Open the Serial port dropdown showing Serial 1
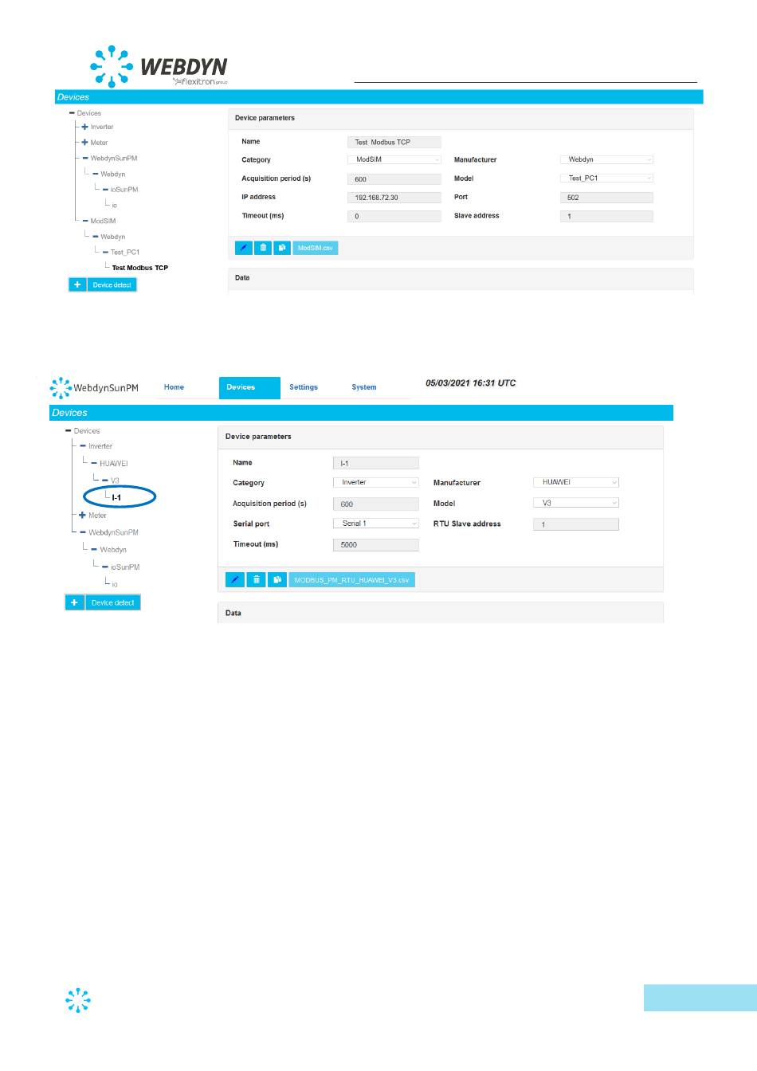 pyautogui.click(x=375, y=524)
